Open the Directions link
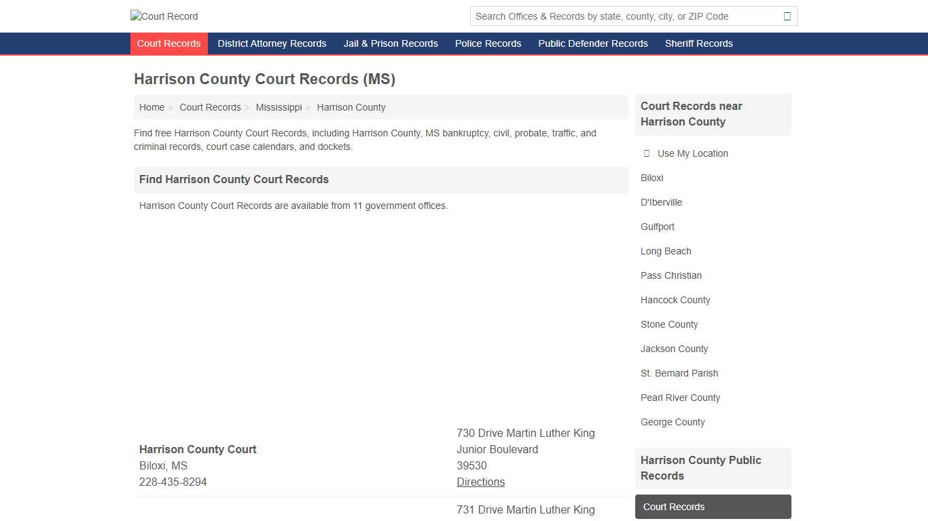 480,482
